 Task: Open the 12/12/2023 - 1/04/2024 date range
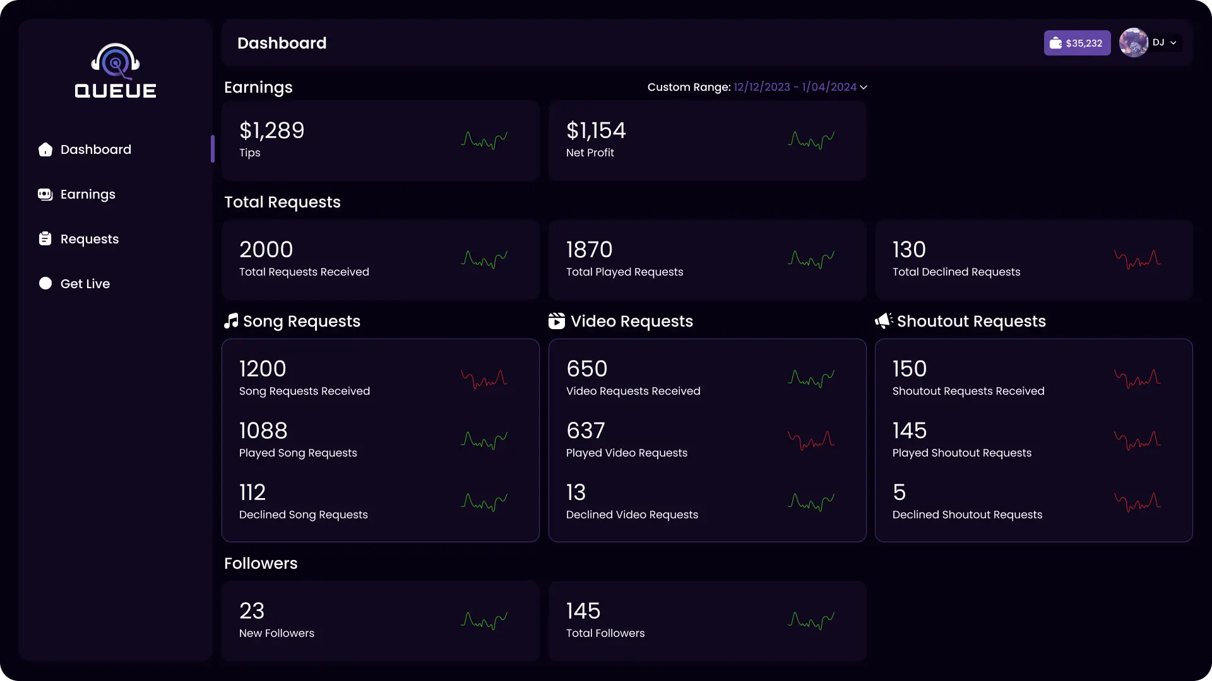coord(795,87)
